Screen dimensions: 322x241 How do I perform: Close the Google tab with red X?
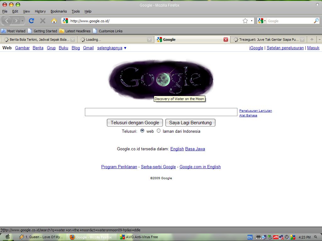[226, 40]
